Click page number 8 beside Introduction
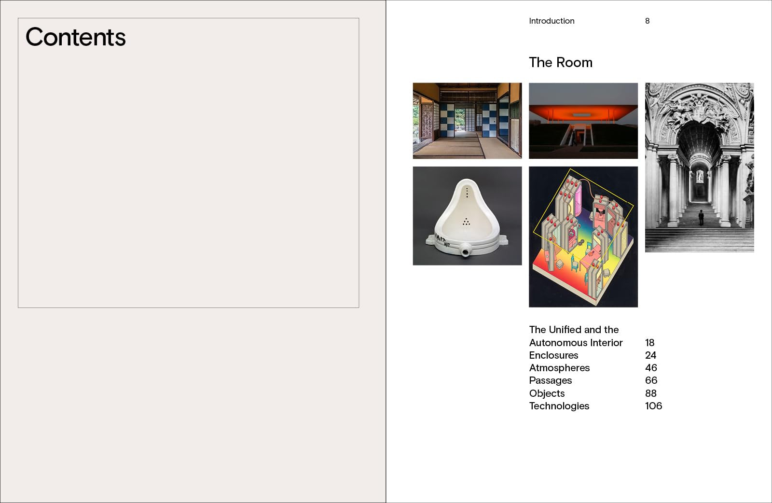The image size is (772, 503). (x=647, y=21)
